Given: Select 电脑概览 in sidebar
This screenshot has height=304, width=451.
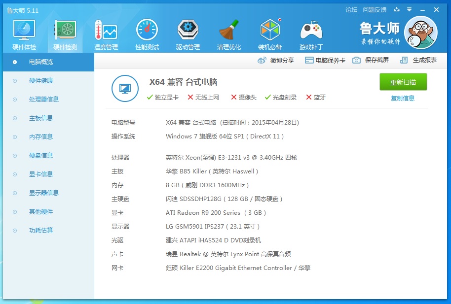Looking at the screenshot, I should tap(49, 62).
